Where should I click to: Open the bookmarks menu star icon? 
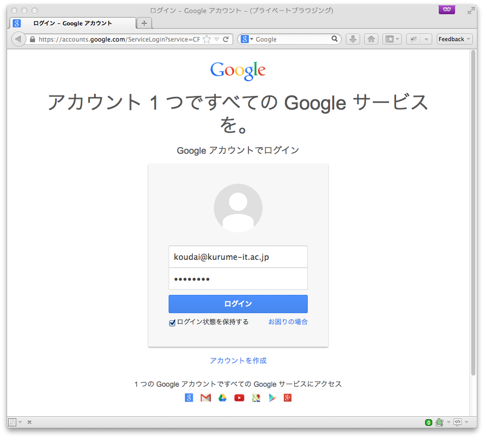click(x=390, y=39)
